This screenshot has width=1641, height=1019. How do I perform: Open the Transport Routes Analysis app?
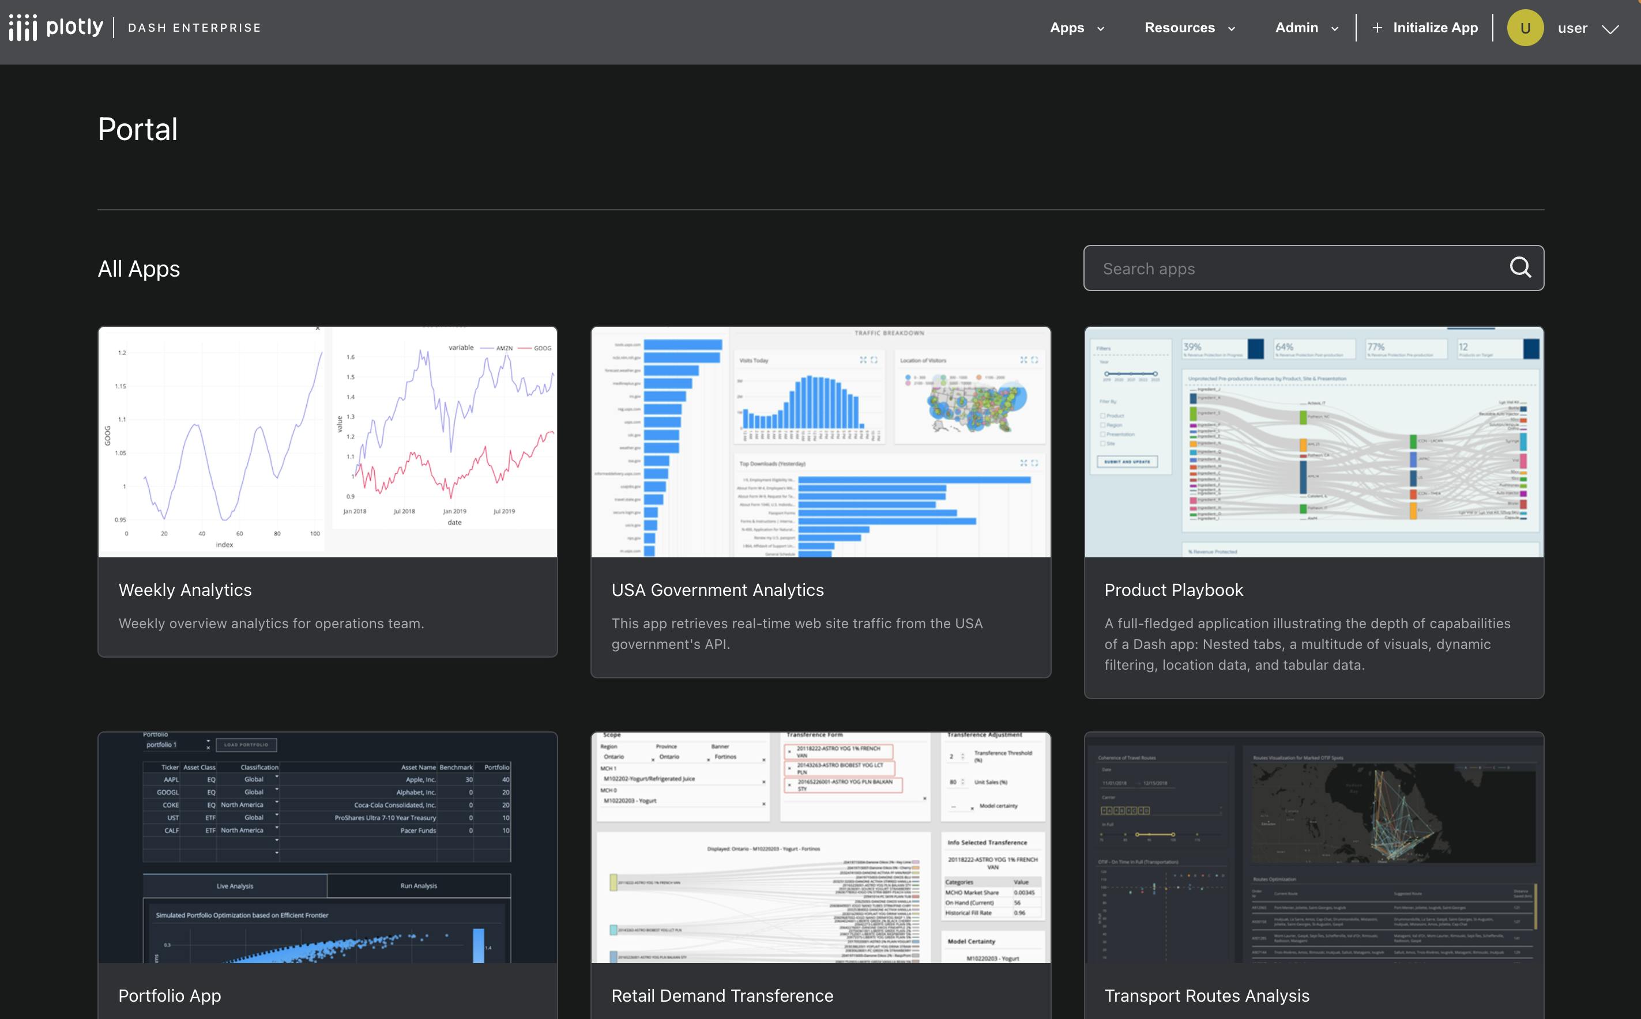[x=1206, y=995]
